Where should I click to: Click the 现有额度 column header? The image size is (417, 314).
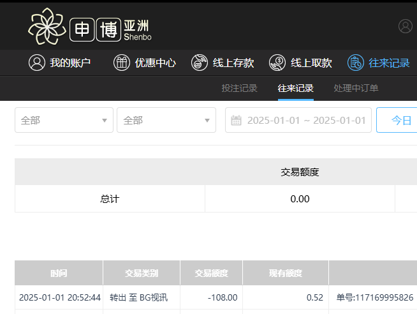click(286, 273)
